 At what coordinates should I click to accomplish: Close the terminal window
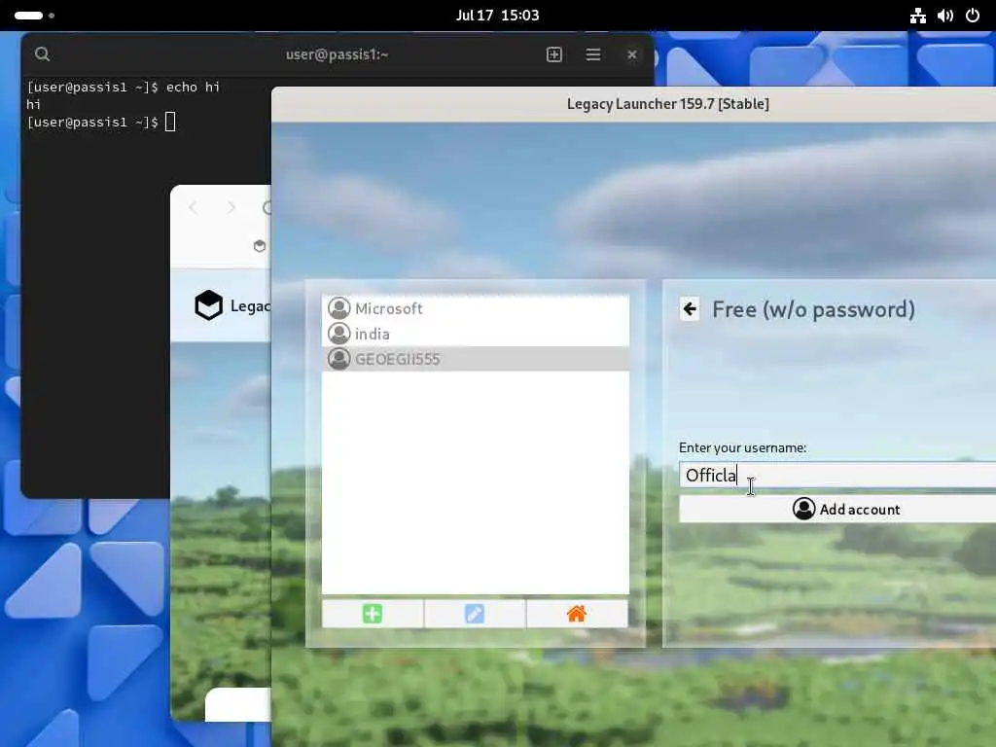point(632,54)
